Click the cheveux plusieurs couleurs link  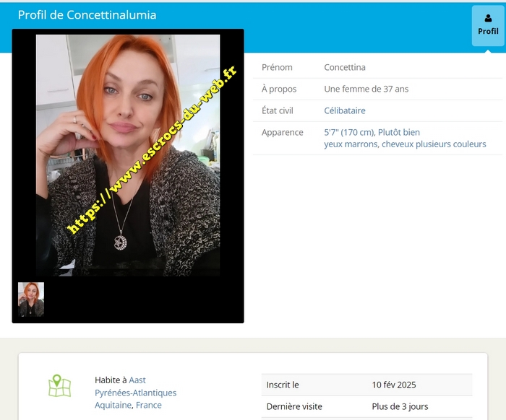[434, 144]
